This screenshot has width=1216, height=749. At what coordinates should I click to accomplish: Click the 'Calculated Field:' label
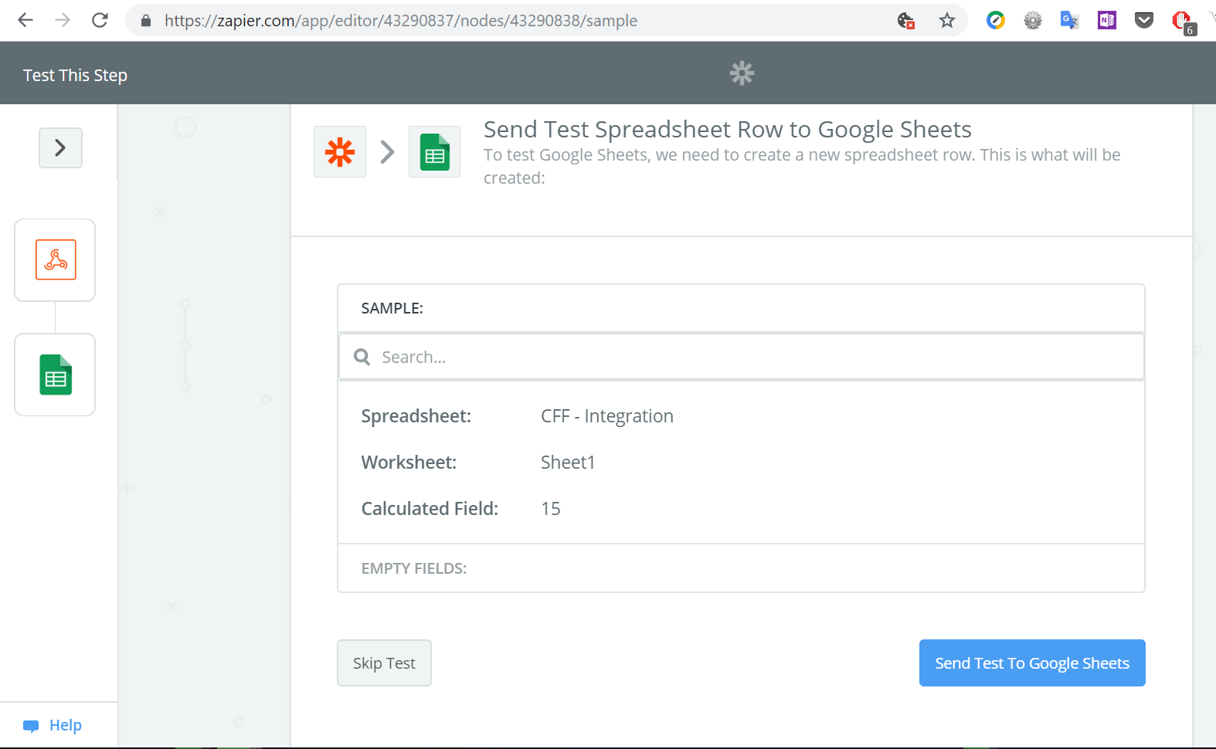[x=430, y=509]
